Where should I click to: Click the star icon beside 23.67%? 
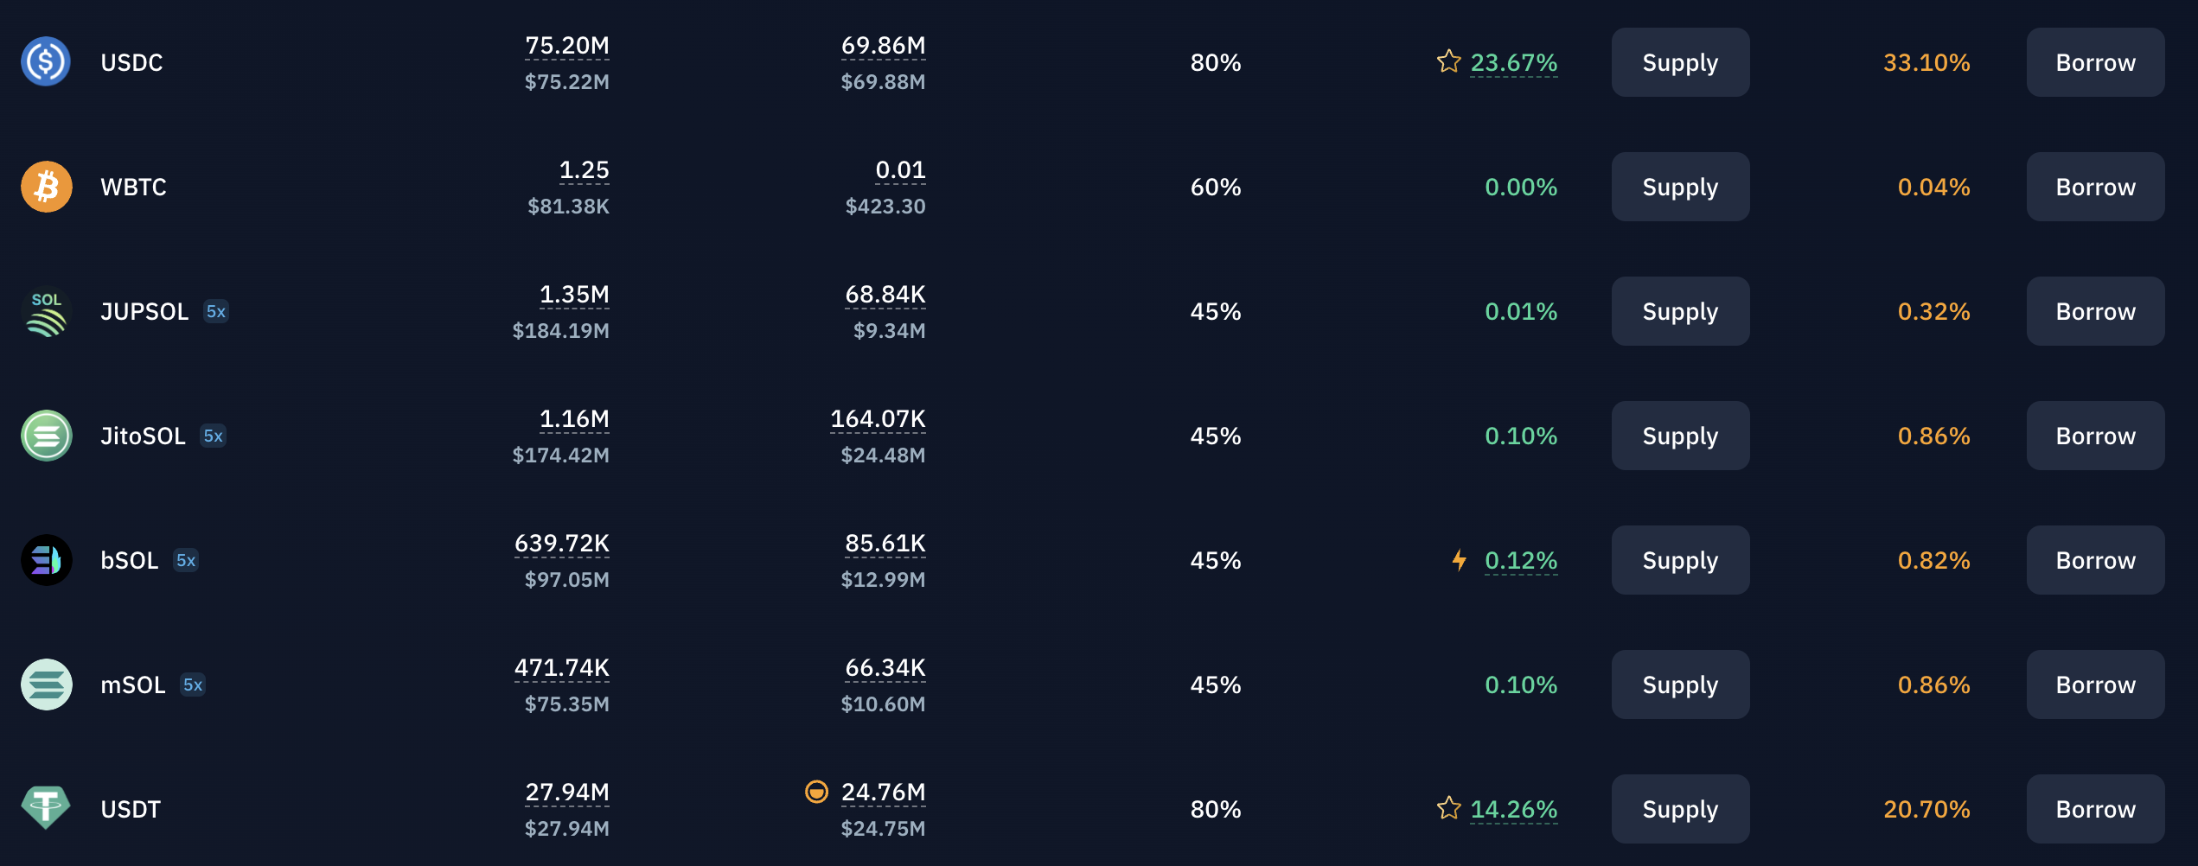click(x=1449, y=61)
